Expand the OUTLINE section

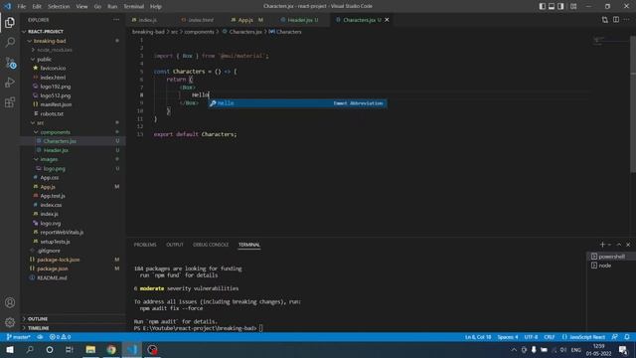(38, 319)
